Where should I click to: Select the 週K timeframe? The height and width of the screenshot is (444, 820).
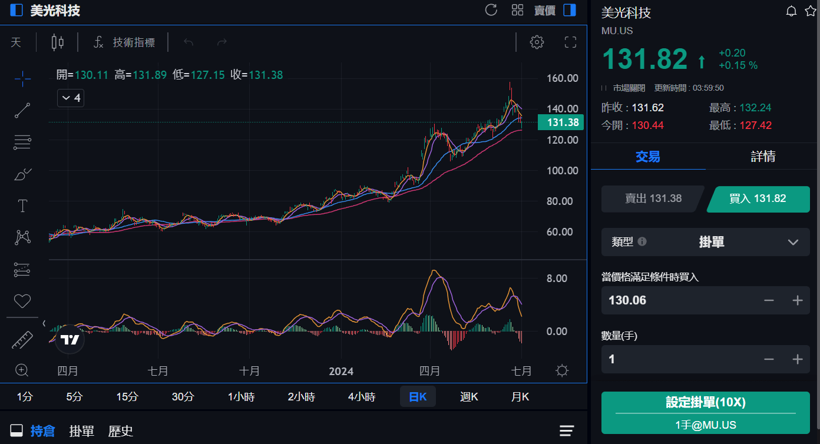(x=469, y=397)
